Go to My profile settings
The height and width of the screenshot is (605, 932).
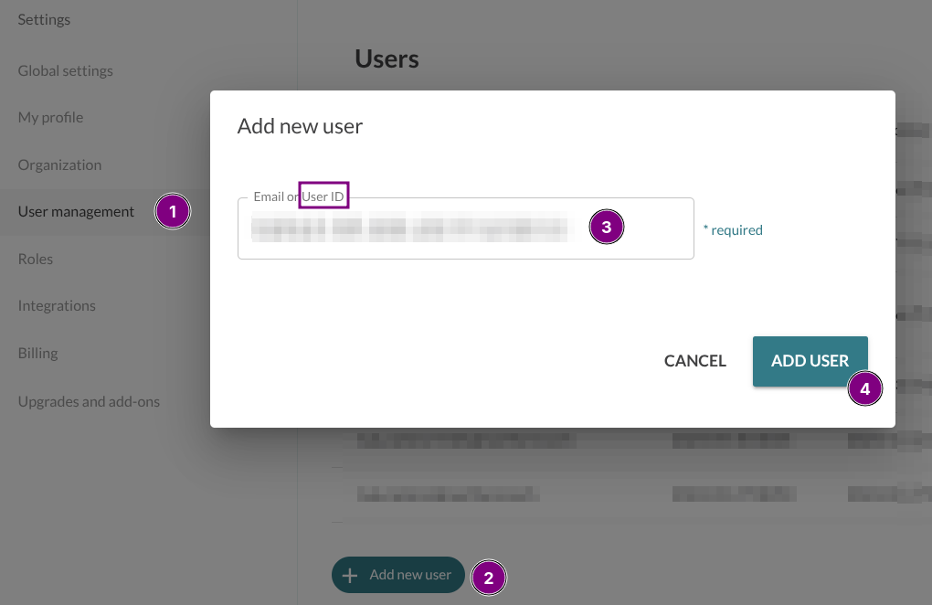50,117
